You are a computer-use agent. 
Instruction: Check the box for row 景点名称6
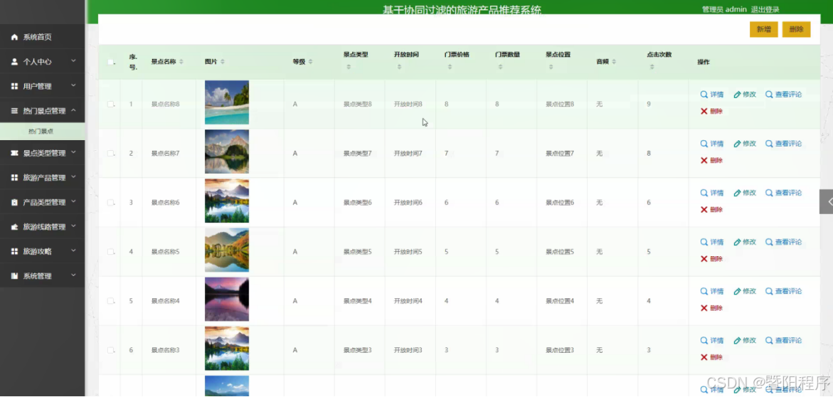coord(110,203)
